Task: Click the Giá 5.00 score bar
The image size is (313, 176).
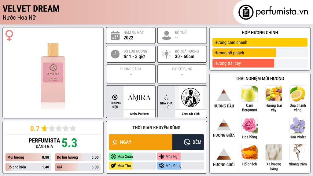Action: [78, 167]
